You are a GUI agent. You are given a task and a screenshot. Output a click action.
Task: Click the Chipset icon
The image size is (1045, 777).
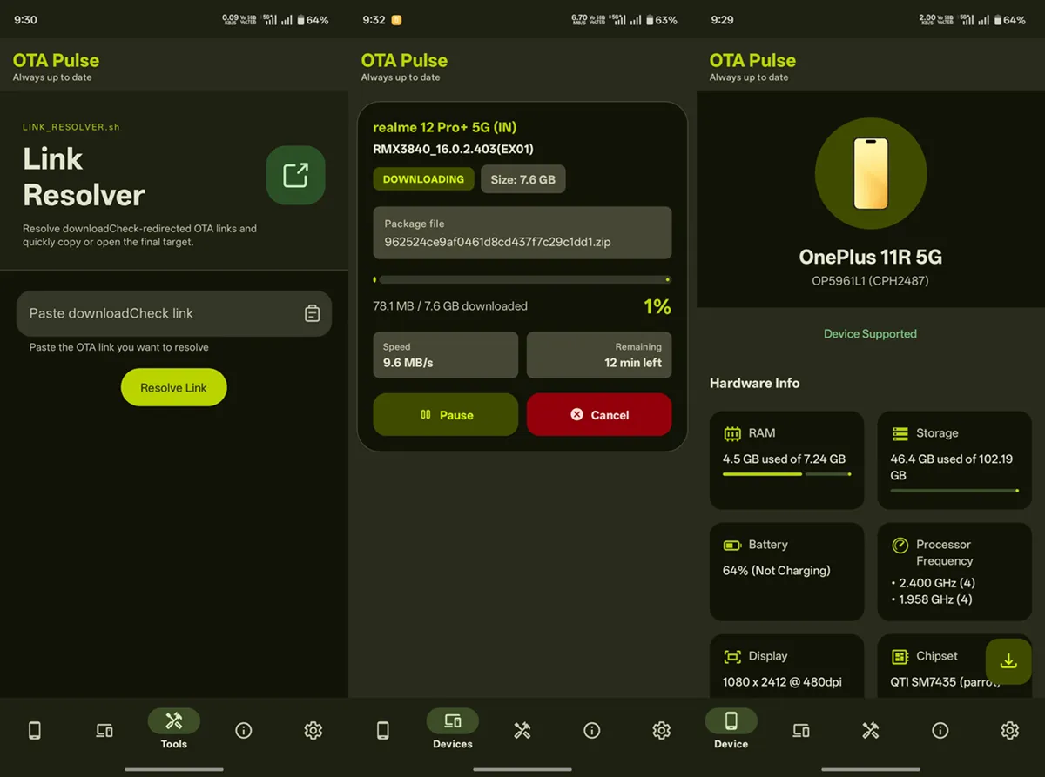900,656
